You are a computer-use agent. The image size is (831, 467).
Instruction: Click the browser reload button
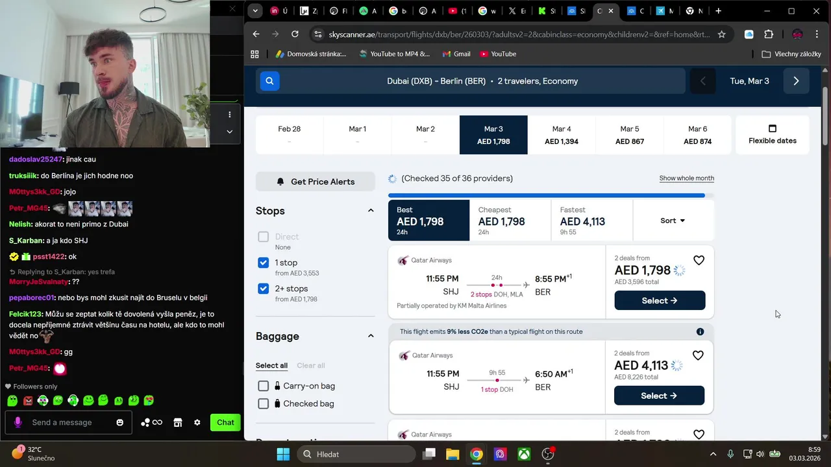295,34
